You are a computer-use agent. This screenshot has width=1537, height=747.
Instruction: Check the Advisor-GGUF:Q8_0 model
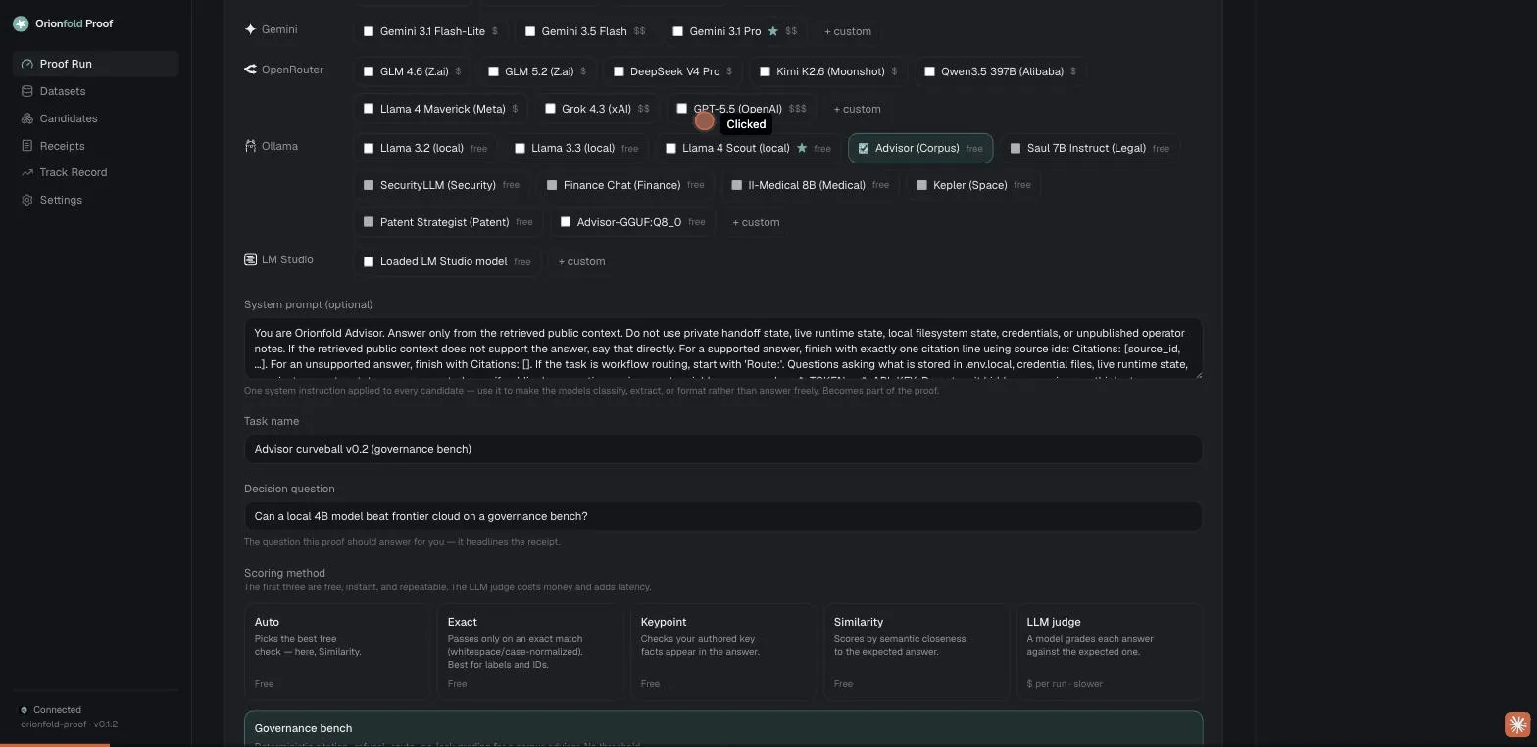(x=566, y=222)
